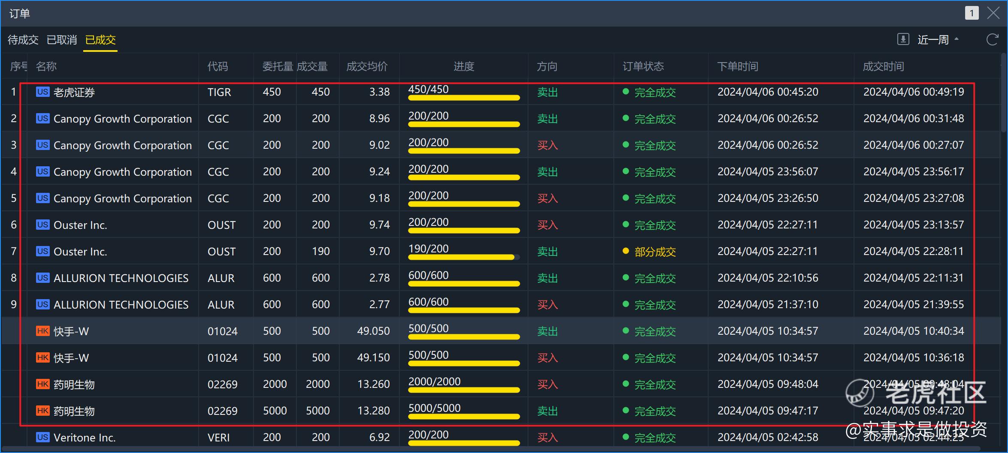Select the Veritone Inc. stock name
The height and width of the screenshot is (453, 1008).
click(x=85, y=438)
